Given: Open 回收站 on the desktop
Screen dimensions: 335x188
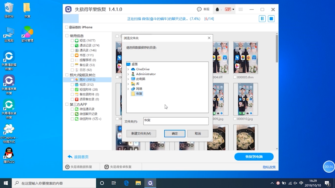Looking at the screenshot, I should (x=9, y=10).
